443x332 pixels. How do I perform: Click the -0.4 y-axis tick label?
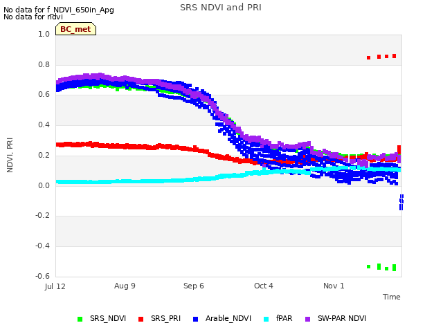tap(42, 246)
